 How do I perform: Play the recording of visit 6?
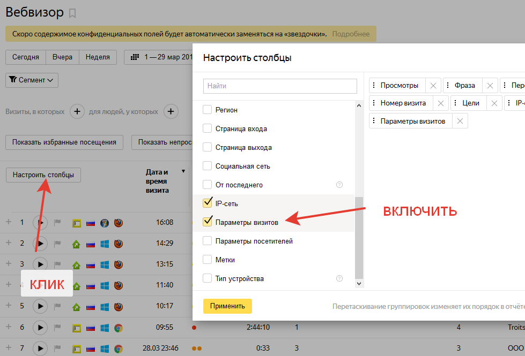40,327
